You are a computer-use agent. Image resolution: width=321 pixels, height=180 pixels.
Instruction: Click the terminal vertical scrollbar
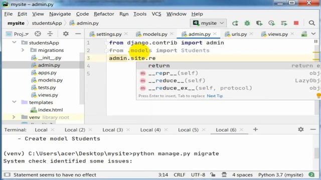point(316,152)
